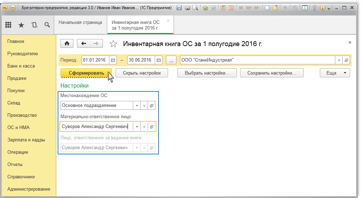The width and height of the screenshot is (361, 198).
Task: Click the Сформировать button
Action: tap(86, 73)
